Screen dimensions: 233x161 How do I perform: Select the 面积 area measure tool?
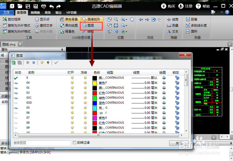tap(191, 31)
